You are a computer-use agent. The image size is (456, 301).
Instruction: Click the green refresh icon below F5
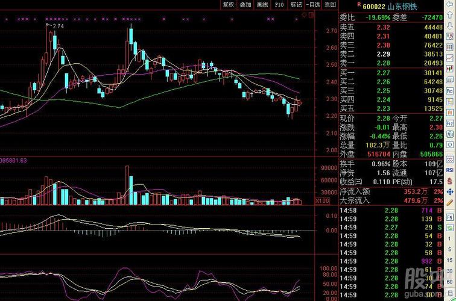tap(449, 228)
